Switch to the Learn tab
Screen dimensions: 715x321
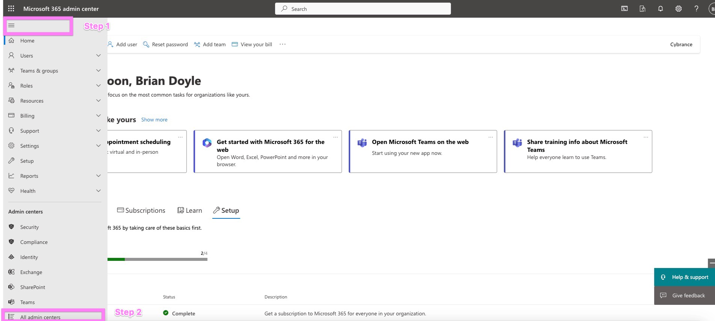pyautogui.click(x=190, y=210)
